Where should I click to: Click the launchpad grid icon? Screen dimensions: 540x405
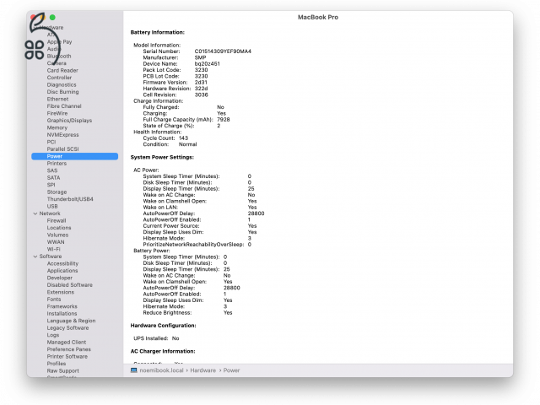35,49
